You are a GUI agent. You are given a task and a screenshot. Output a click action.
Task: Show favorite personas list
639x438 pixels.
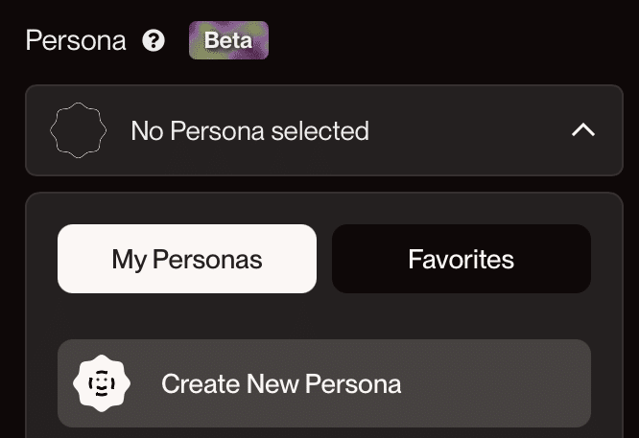(x=461, y=259)
